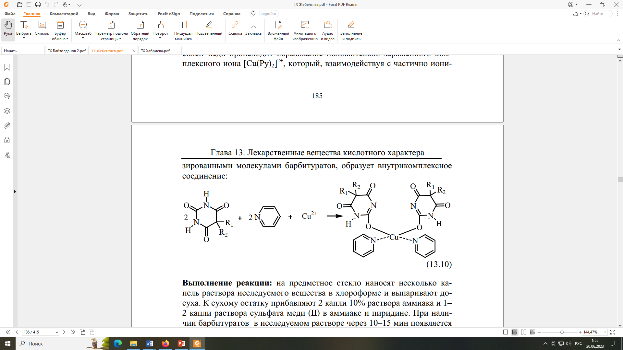Click the zoom out minus button
The image size is (623, 350).
(x=539, y=332)
